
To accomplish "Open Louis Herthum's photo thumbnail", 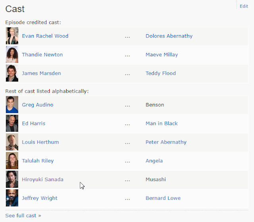I will pos(12,142).
